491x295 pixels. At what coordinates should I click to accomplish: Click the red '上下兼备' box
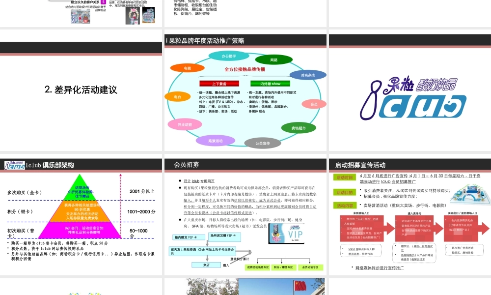(219, 84)
